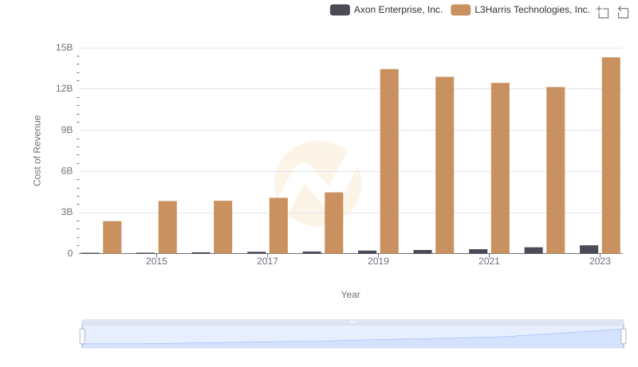The width and height of the screenshot is (638, 367).
Task: Select the L3Harris 2018 bar
Action: point(334,223)
